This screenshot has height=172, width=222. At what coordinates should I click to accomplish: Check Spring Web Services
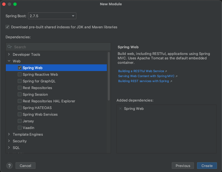(x=20, y=114)
